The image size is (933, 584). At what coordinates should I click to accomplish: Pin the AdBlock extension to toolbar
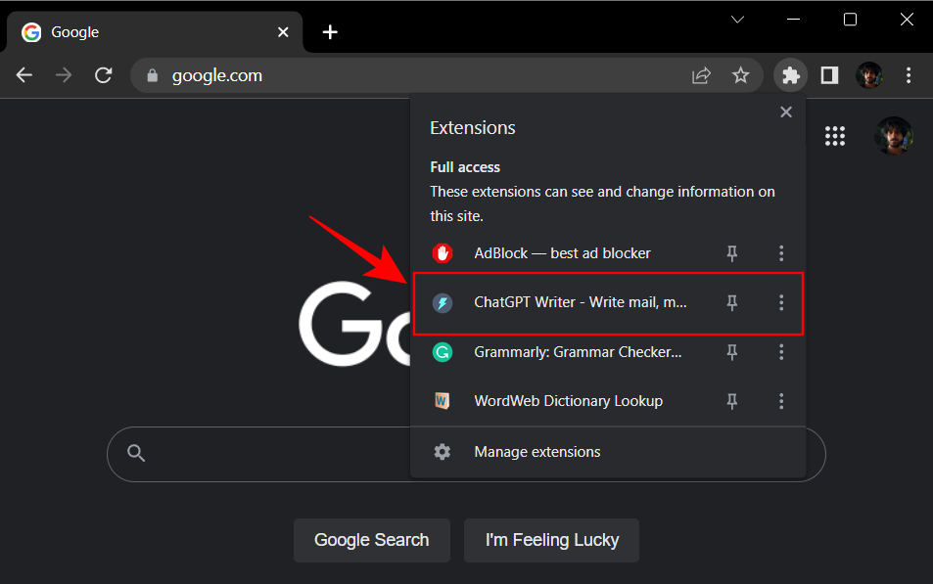click(x=731, y=252)
